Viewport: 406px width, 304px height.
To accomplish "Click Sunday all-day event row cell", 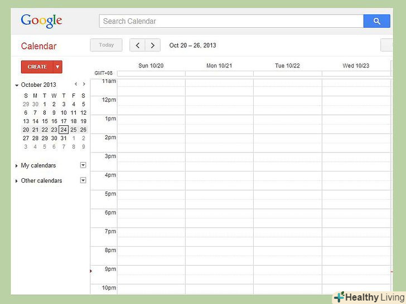I will pyautogui.click(x=151, y=73).
